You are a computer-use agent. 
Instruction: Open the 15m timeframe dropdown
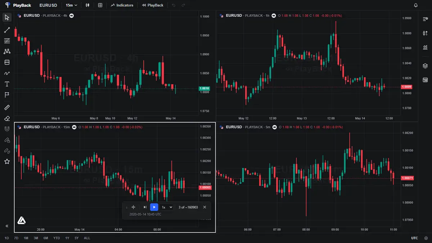[x=71, y=5]
